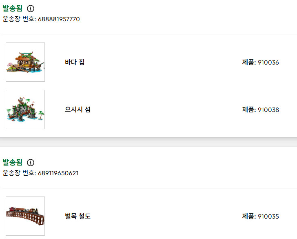
Task: Click the first shipment's 발송됨 status
Action: click(x=13, y=8)
